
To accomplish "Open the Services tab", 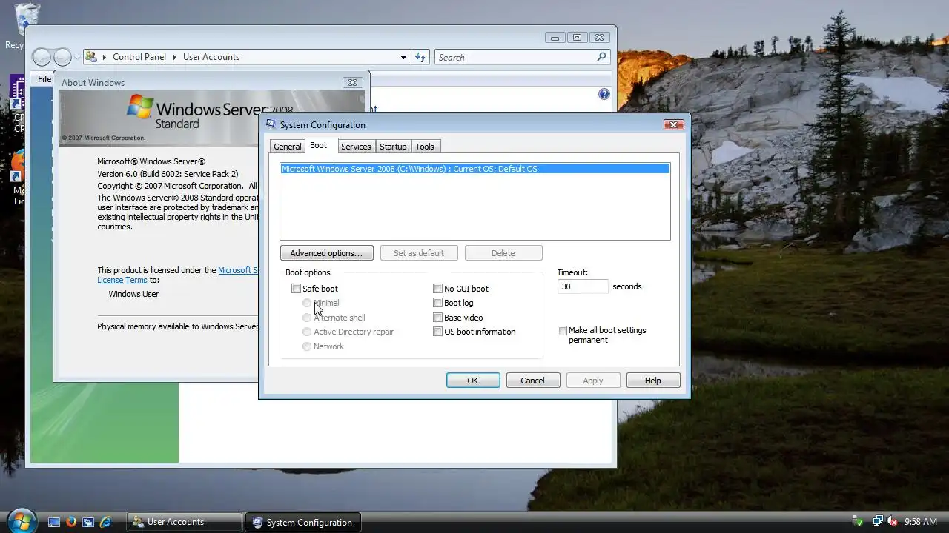I will (x=356, y=147).
